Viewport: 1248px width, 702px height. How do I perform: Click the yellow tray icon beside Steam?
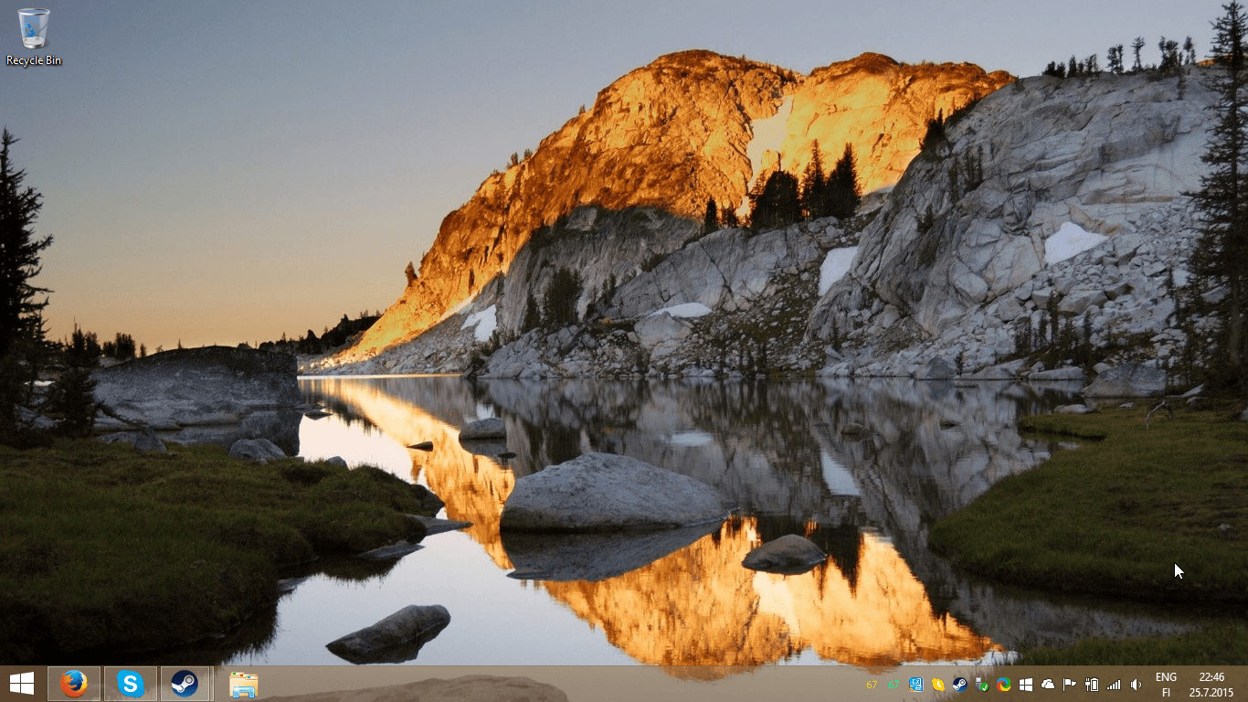click(937, 685)
